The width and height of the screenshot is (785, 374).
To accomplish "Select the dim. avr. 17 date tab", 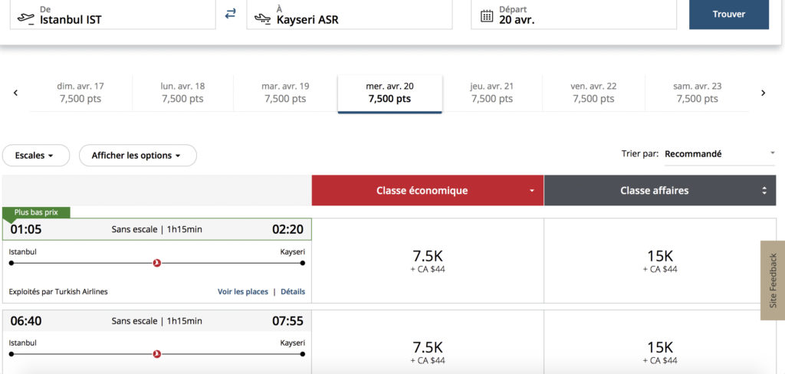I will click(80, 93).
